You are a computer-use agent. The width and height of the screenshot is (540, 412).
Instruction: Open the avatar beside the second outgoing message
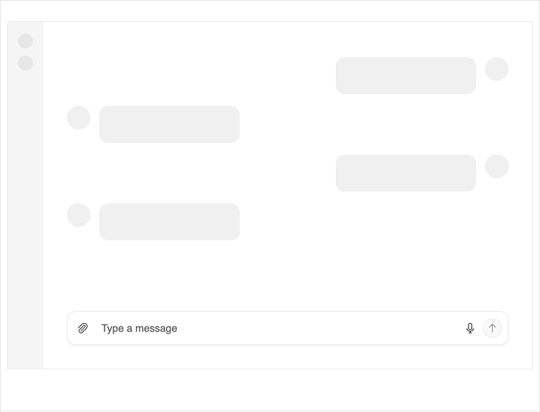tap(497, 167)
